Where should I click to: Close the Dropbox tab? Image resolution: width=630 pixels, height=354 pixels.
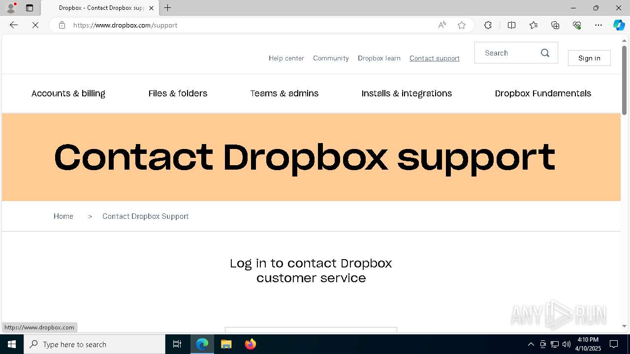(152, 8)
